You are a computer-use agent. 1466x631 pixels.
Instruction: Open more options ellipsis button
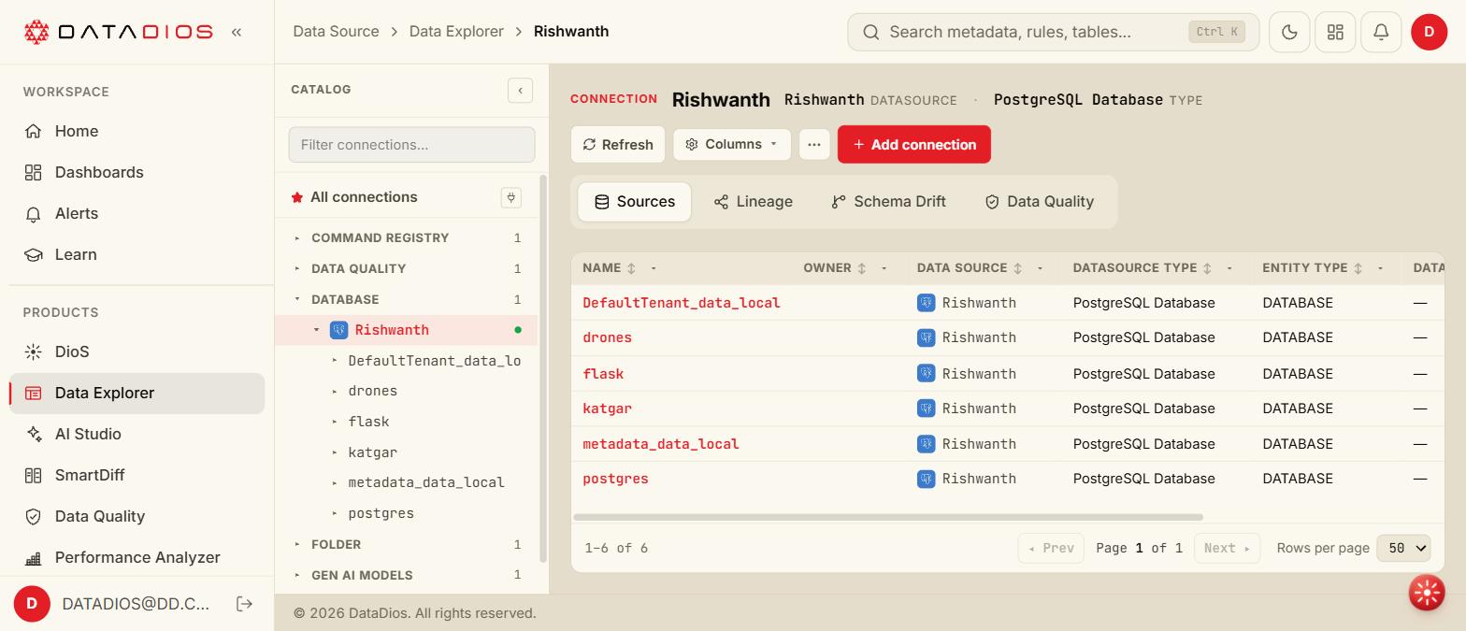[x=814, y=144]
